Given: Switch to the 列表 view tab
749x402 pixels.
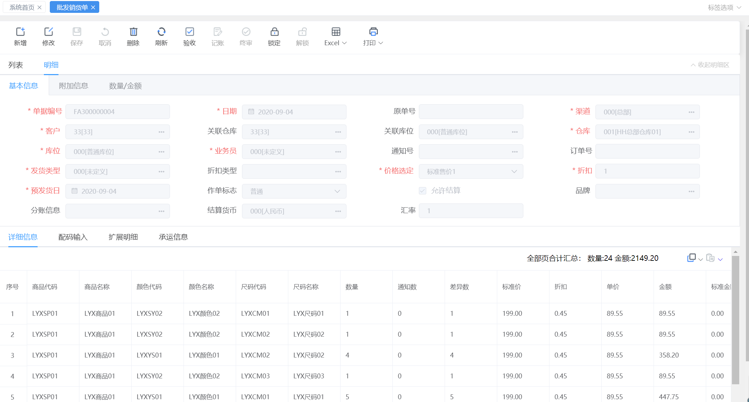Looking at the screenshot, I should click(x=16, y=65).
